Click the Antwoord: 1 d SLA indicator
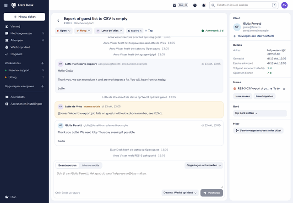The width and height of the screenshot is (293, 203). click(212, 31)
